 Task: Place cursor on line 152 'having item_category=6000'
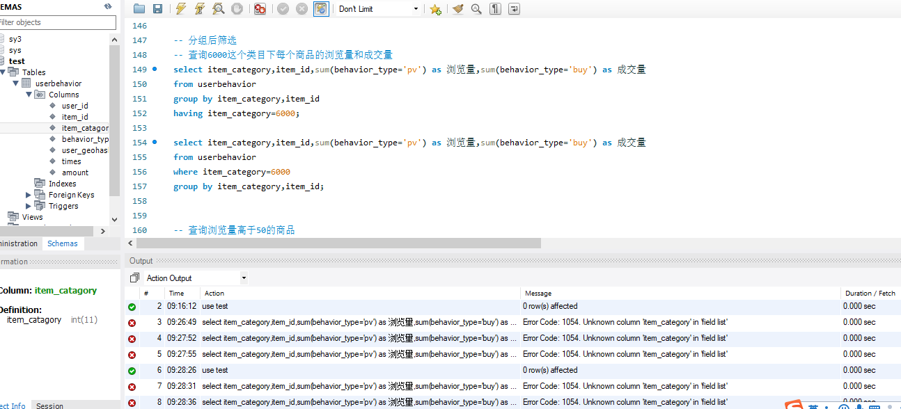click(237, 113)
